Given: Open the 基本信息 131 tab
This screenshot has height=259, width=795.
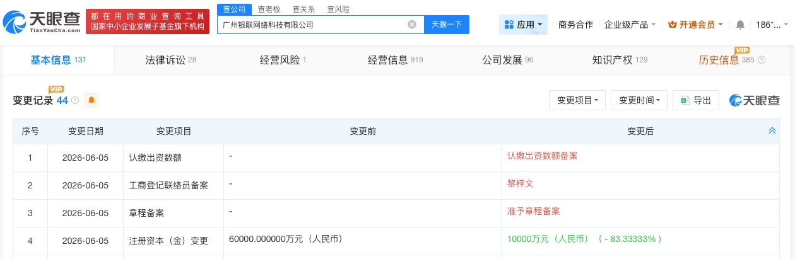Looking at the screenshot, I should [x=58, y=60].
